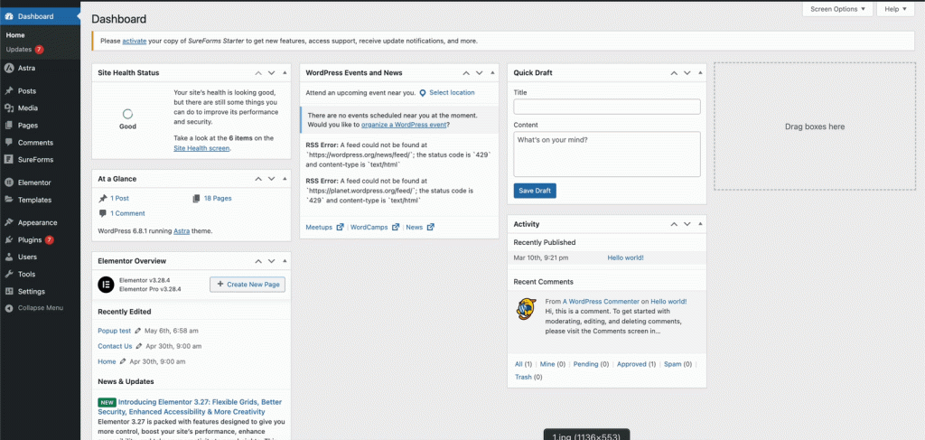
Task: Click the SureForms icon in sidebar
Action: tap(9, 160)
